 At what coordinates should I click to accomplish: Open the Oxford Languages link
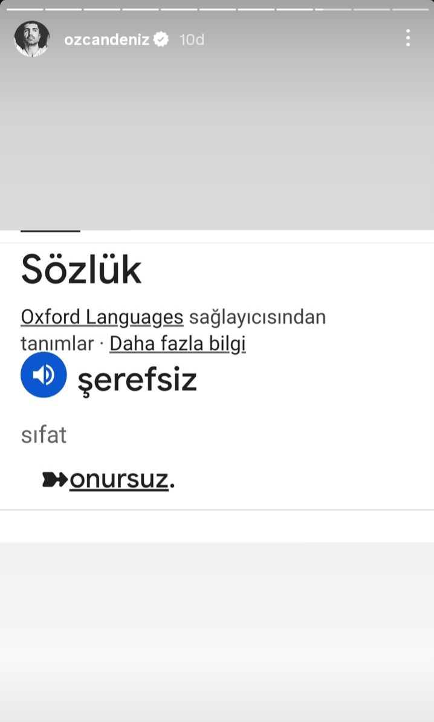point(102,317)
